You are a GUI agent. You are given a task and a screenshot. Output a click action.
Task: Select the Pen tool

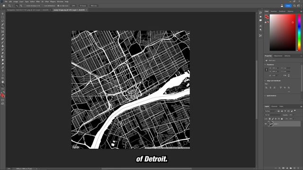point(2,68)
